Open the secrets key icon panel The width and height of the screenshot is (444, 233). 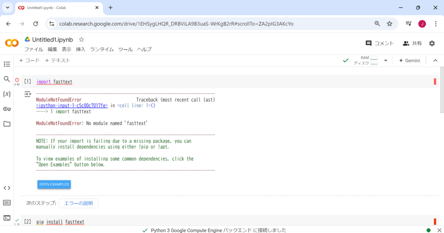point(7,109)
